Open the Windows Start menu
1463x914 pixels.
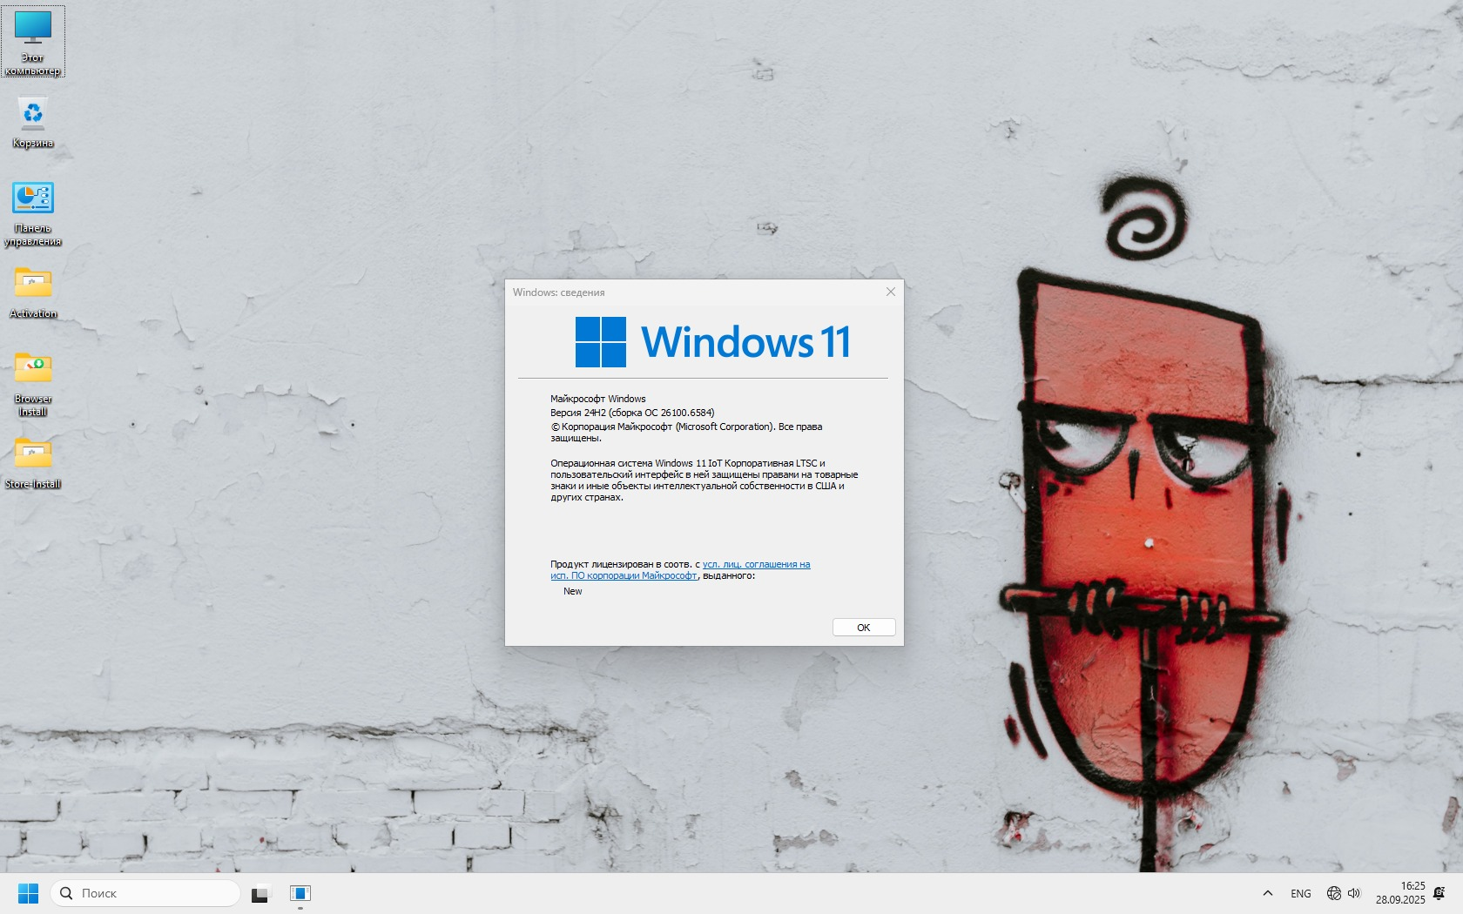[x=28, y=893]
